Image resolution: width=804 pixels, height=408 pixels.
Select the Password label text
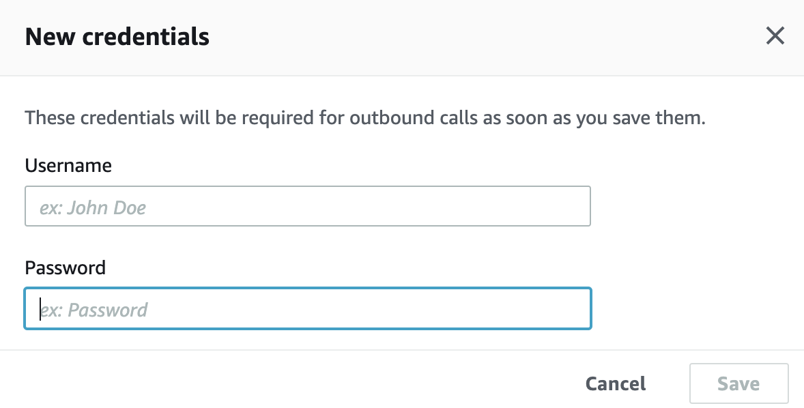[65, 267]
